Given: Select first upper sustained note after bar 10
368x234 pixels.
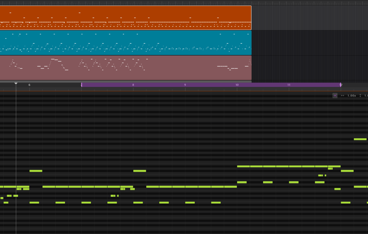Looking at the screenshot, I should (x=243, y=166).
